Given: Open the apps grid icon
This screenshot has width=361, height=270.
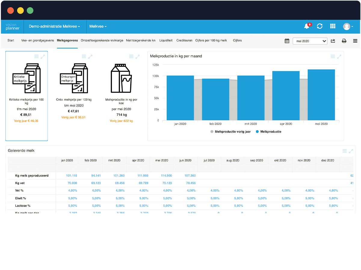Looking at the screenshot, I should point(333,26).
